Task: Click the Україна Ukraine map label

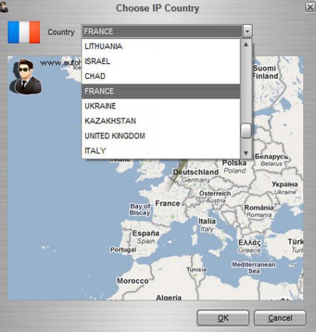Action: click(285, 188)
